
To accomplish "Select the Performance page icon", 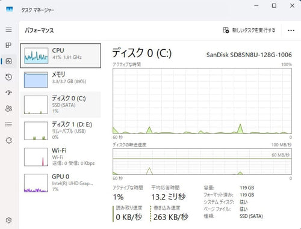I will coord(8,61).
